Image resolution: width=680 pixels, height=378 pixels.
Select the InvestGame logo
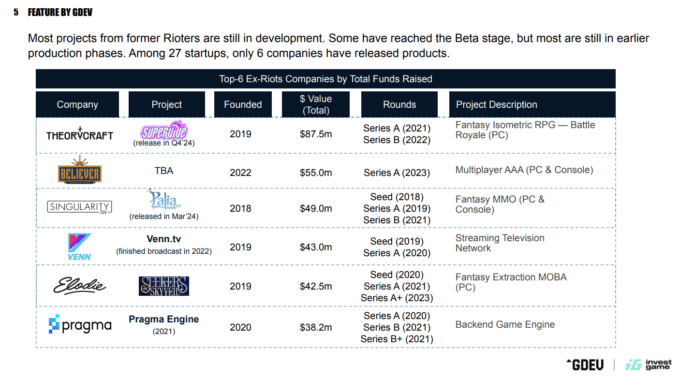[649, 364]
